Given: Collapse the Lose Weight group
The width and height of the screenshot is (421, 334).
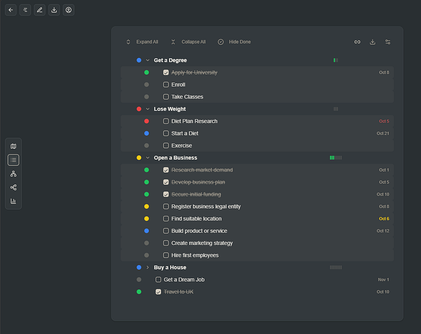Looking at the screenshot, I should [148, 109].
